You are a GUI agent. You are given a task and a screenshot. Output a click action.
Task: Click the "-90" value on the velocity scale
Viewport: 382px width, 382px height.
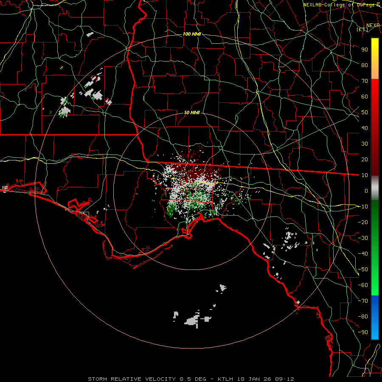click(363, 332)
